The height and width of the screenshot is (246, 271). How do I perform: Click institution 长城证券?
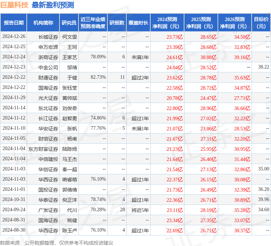48,37
